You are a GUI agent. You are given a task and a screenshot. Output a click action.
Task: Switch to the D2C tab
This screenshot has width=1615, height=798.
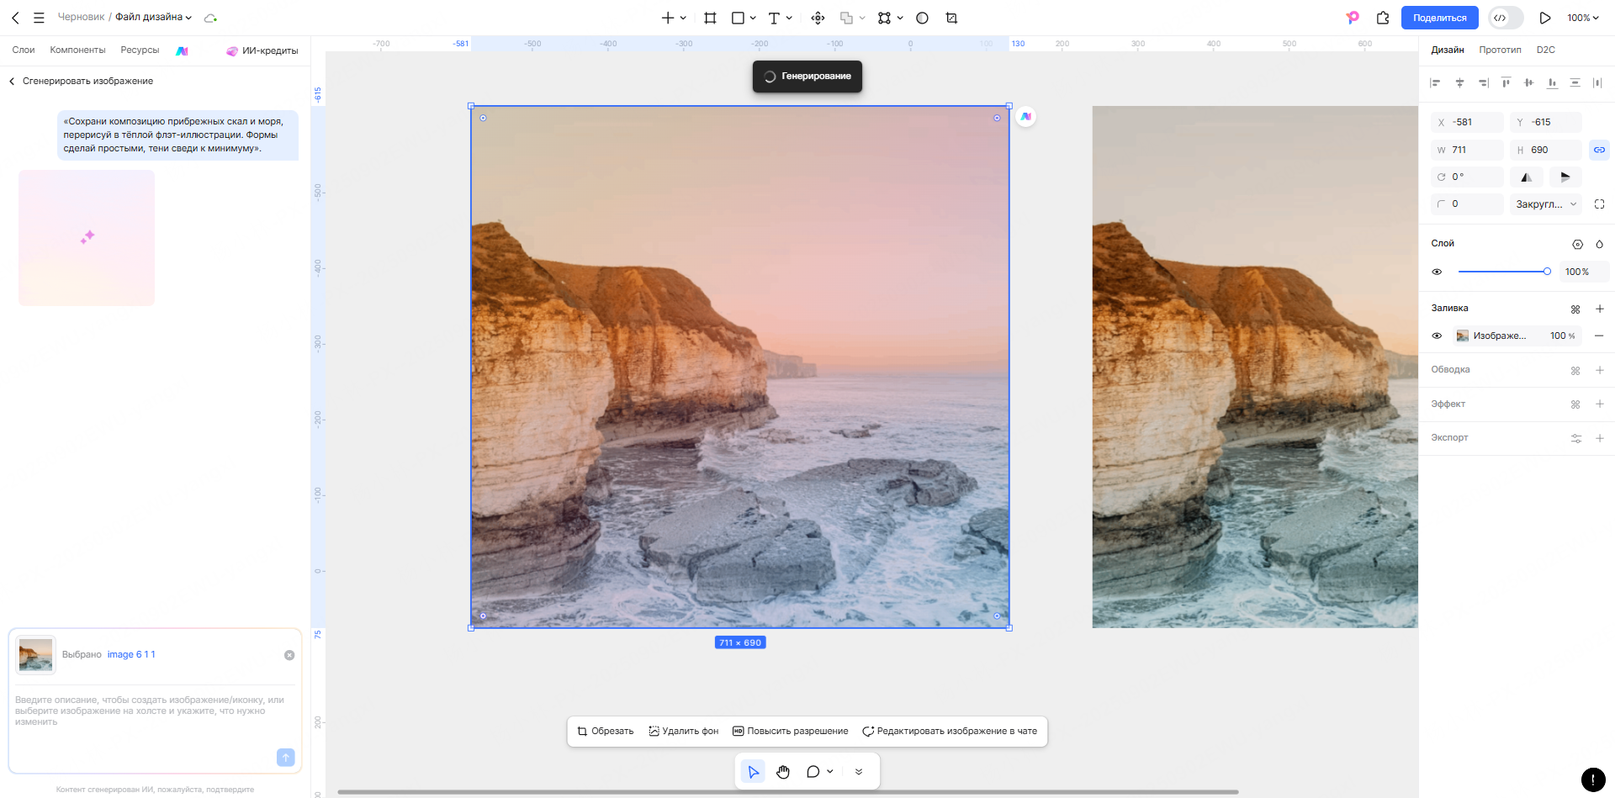pyautogui.click(x=1545, y=50)
